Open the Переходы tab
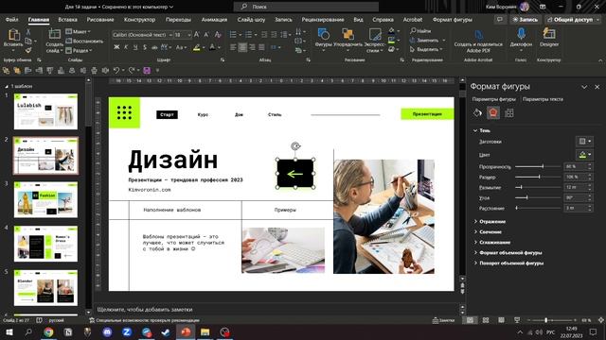606x340 pixels. 178,20
